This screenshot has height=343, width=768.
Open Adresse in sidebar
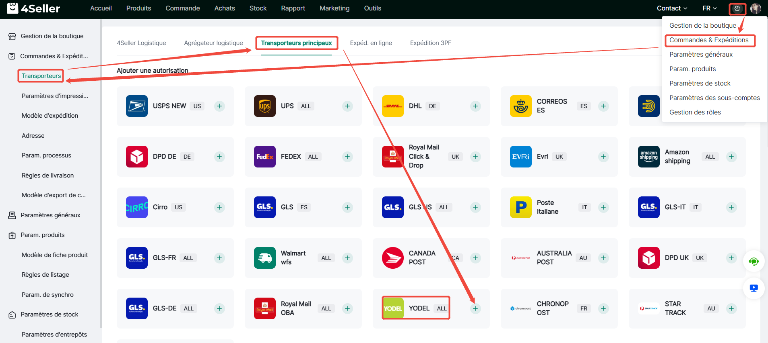pyautogui.click(x=33, y=136)
